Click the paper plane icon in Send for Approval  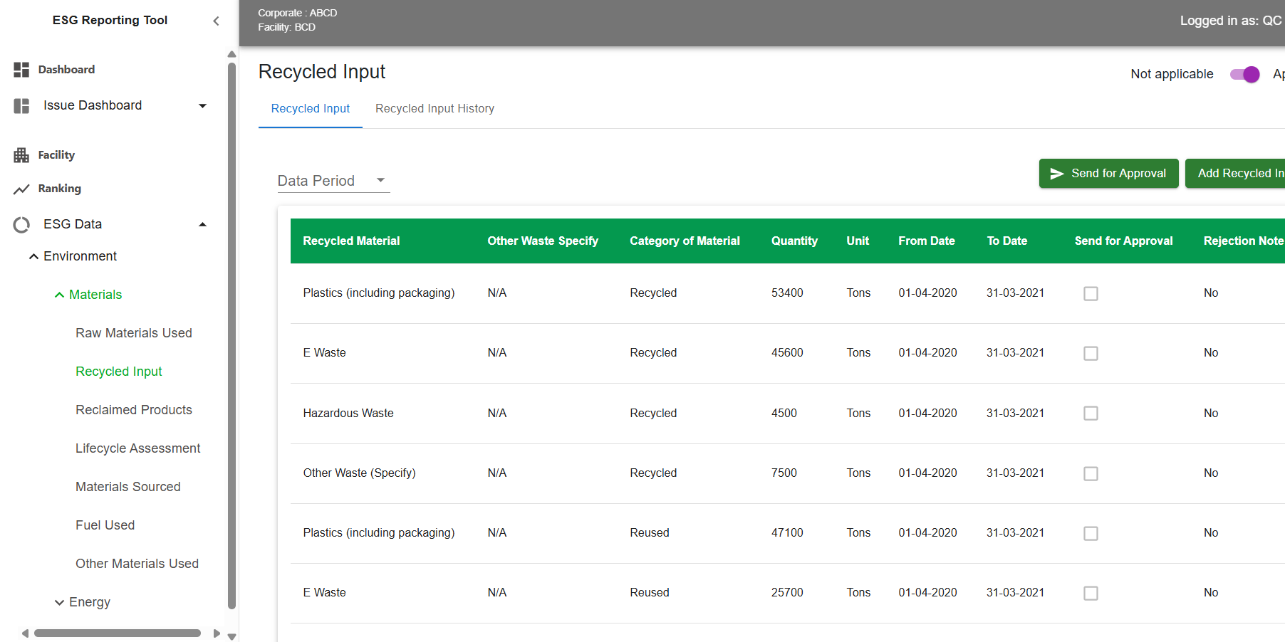(1056, 174)
